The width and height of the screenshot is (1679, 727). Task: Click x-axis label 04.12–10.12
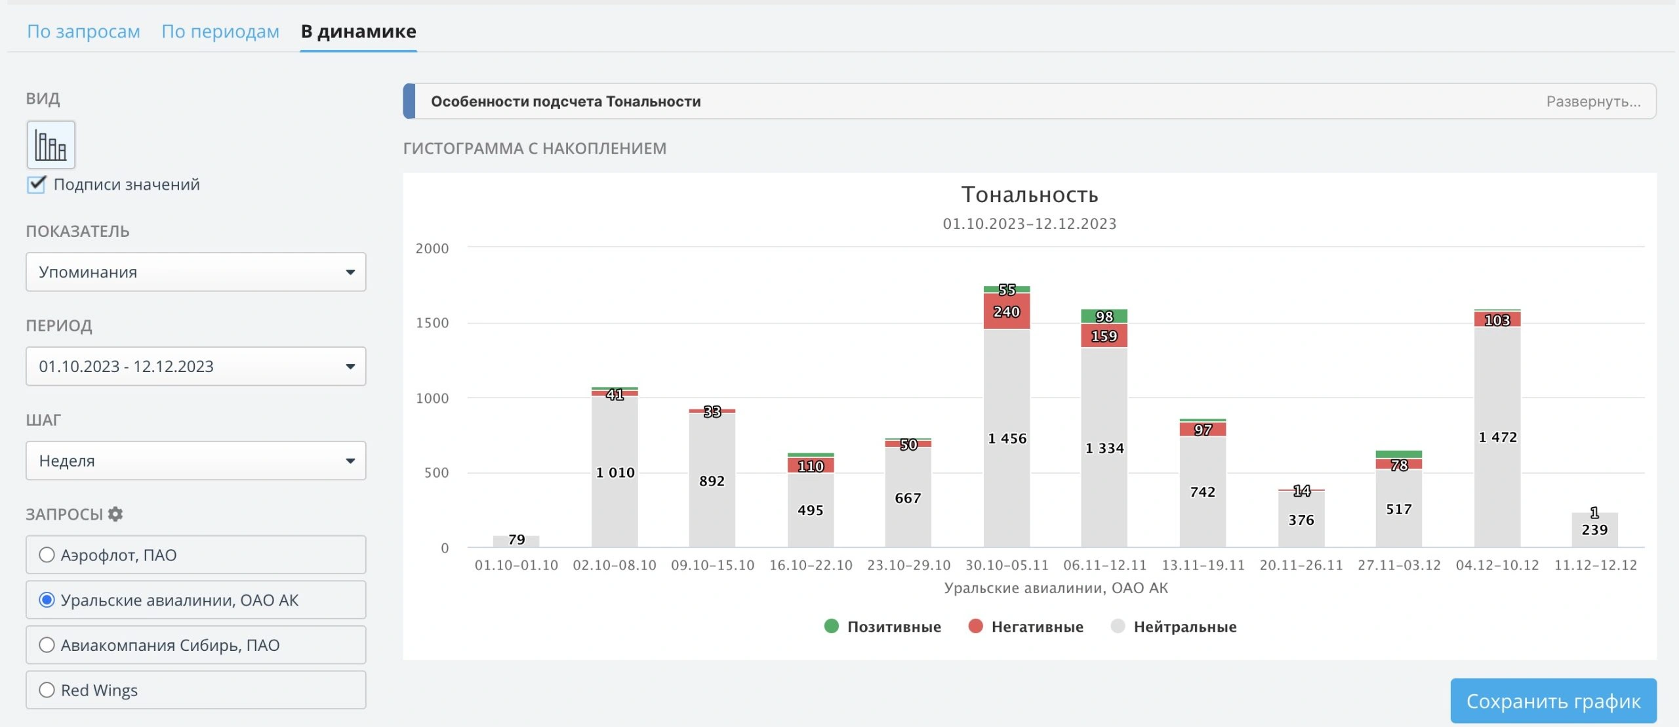pyautogui.click(x=1497, y=565)
